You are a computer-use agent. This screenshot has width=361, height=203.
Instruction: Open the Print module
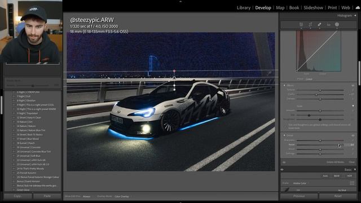click(332, 7)
